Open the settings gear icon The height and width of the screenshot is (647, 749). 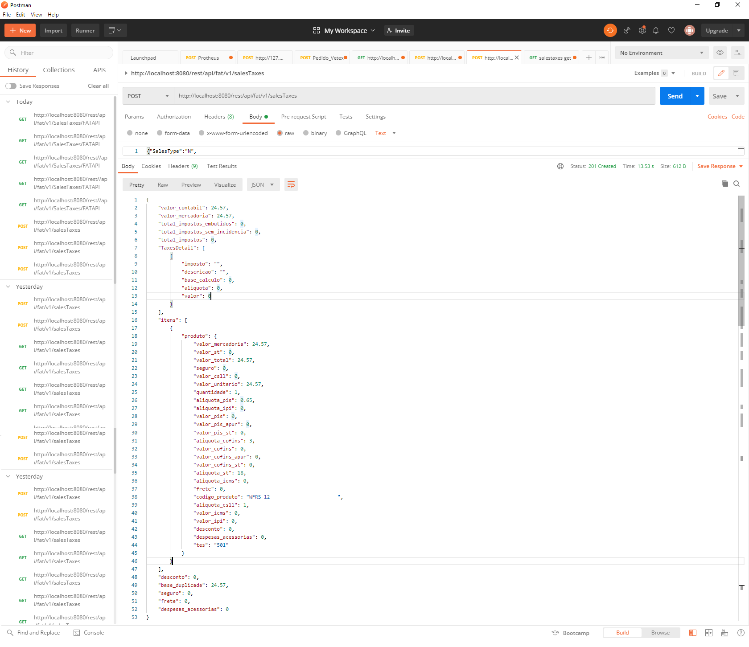642,30
